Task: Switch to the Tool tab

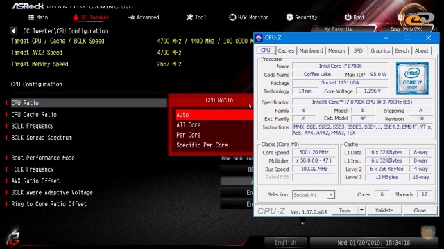Action: pos(196,17)
